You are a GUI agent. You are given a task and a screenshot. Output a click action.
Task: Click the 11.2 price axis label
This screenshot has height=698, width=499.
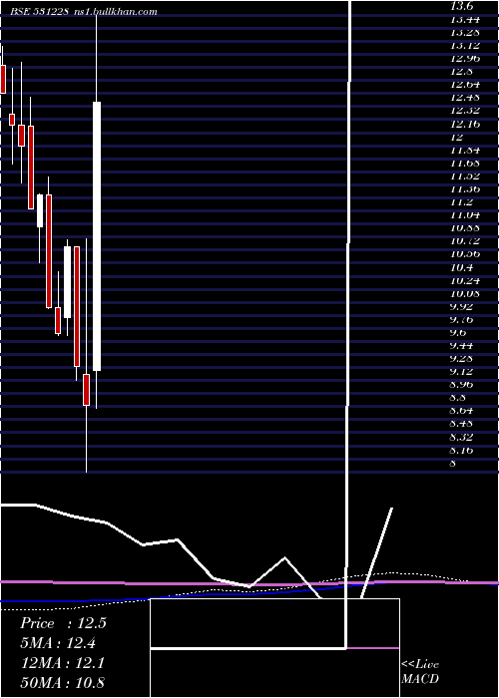click(461, 201)
